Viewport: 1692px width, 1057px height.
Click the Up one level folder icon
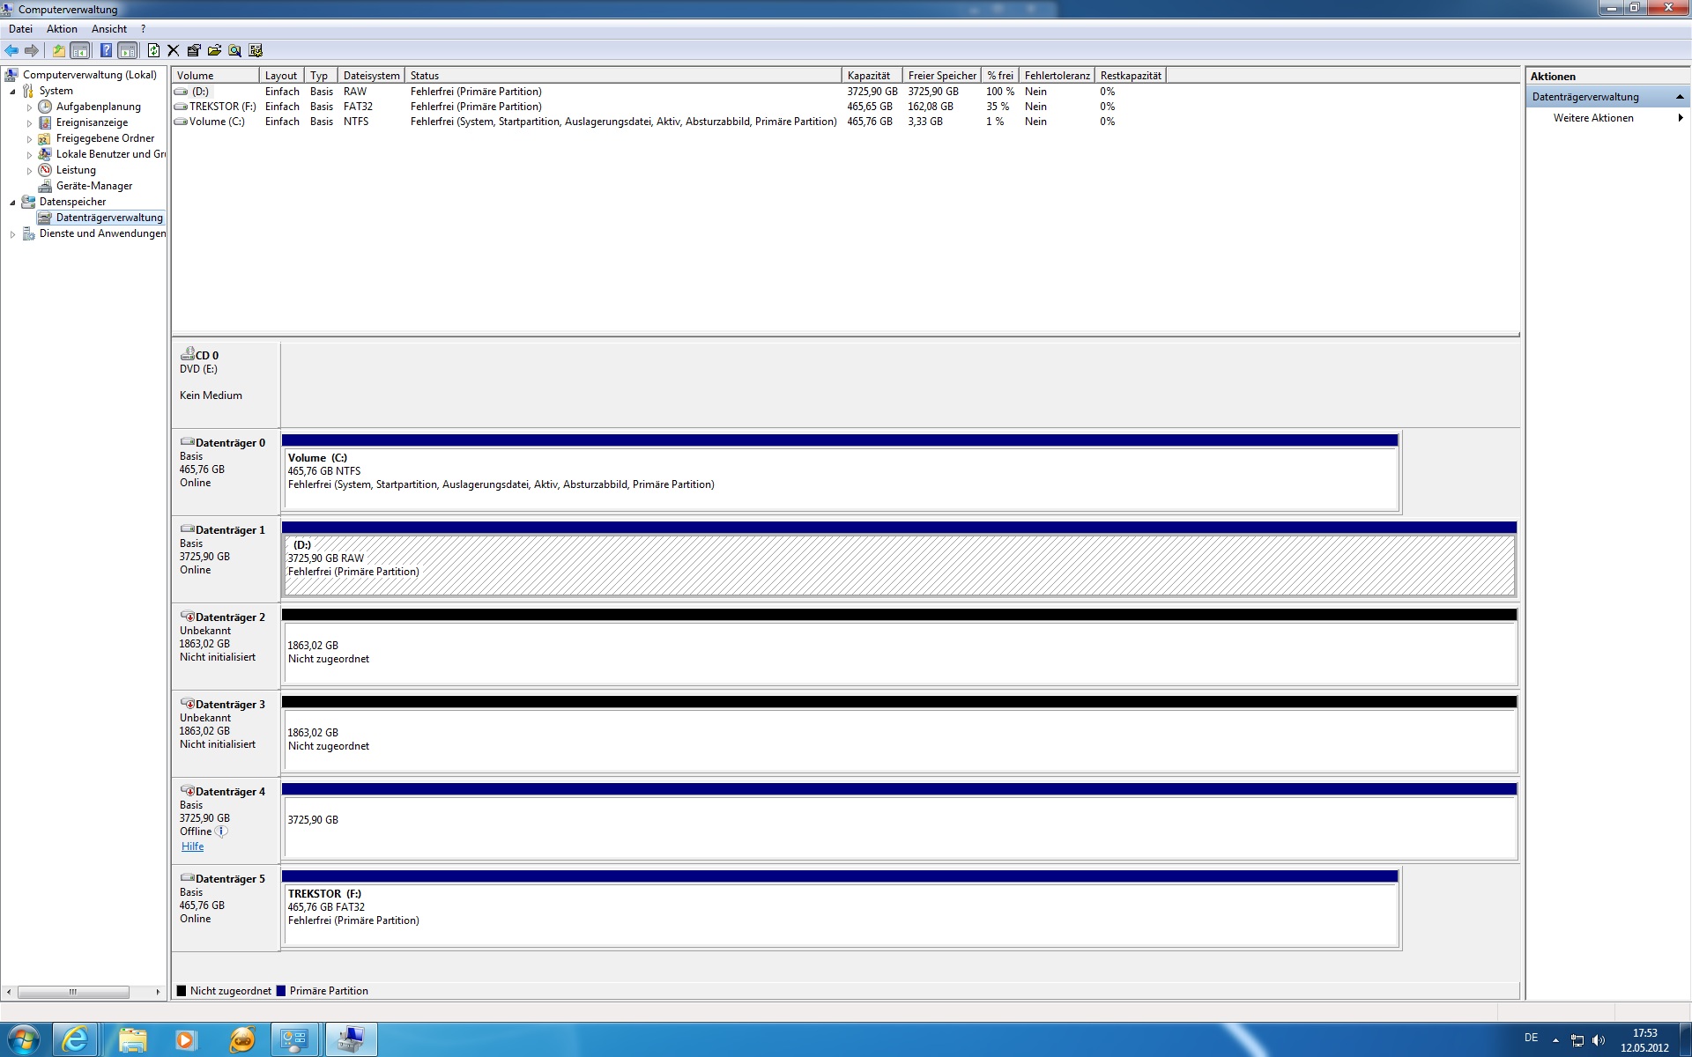click(58, 50)
